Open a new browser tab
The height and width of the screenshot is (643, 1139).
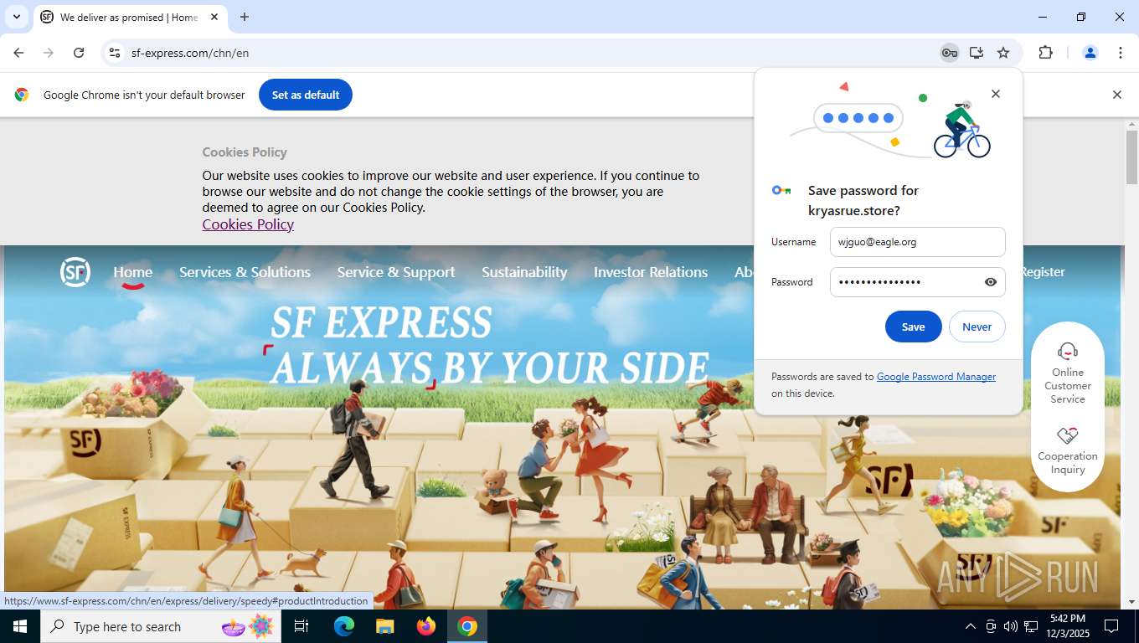tap(245, 17)
